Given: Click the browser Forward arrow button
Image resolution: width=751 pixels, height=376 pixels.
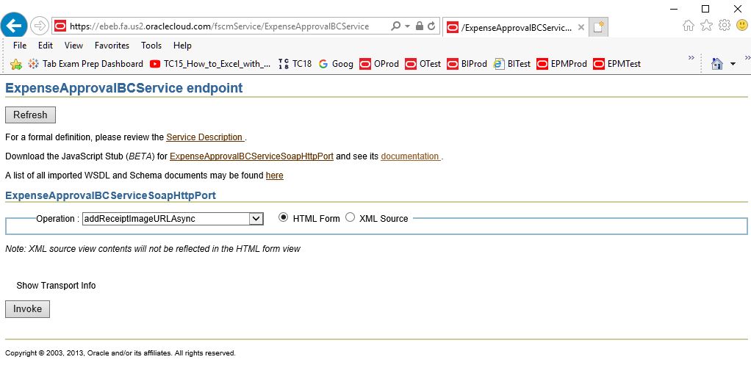Looking at the screenshot, I should click(39, 26).
